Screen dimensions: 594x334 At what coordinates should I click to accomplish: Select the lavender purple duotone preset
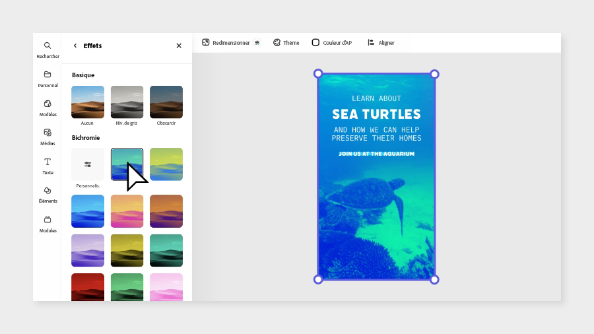[88, 250]
